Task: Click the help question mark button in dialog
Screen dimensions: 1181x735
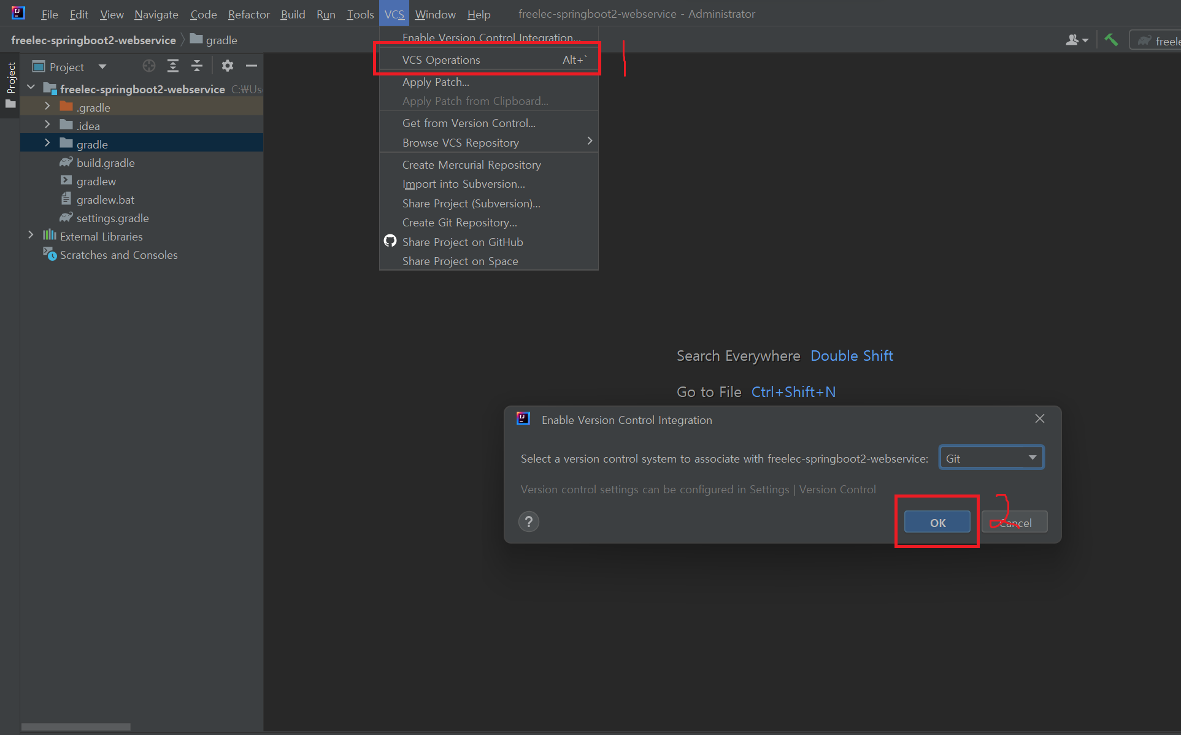Action: click(528, 522)
